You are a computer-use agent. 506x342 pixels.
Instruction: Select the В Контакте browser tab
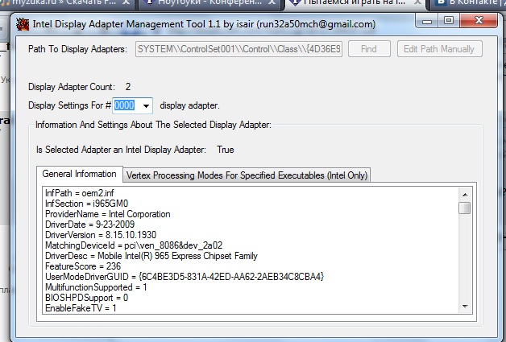pyautogui.click(x=468, y=4)
